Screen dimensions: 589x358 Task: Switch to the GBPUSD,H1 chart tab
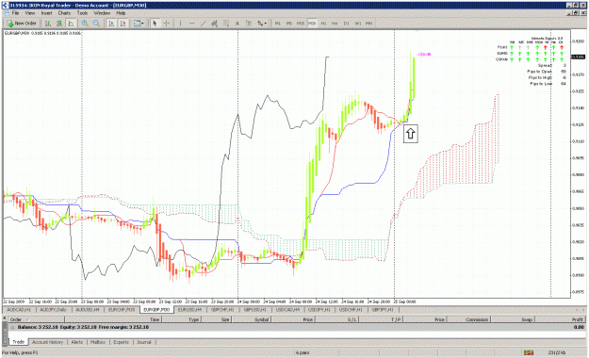255,310
